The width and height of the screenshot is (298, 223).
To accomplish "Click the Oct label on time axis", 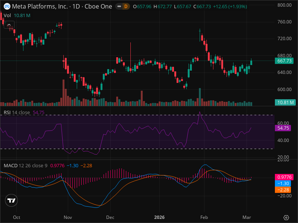I will pyautogui.click(x=16, y=217).
